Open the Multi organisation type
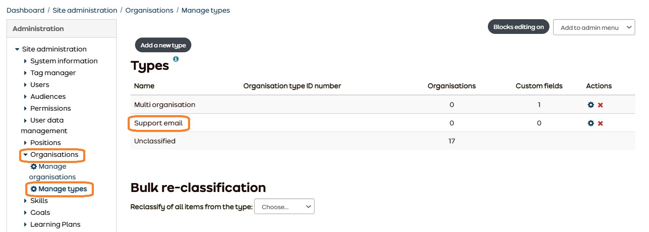This screenshot has height=232, width=649. coord(164,105)
